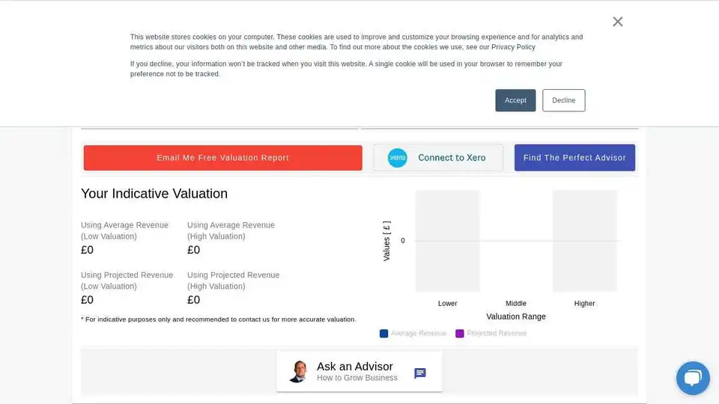Click the Higher valuation bar in chart
Screen dimensions: 719x404
[585, 240]
